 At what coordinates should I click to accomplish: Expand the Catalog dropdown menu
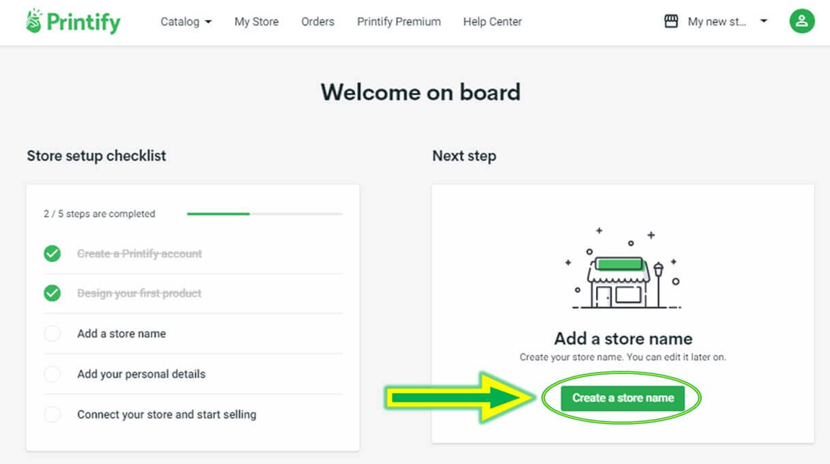click(186, 22)
